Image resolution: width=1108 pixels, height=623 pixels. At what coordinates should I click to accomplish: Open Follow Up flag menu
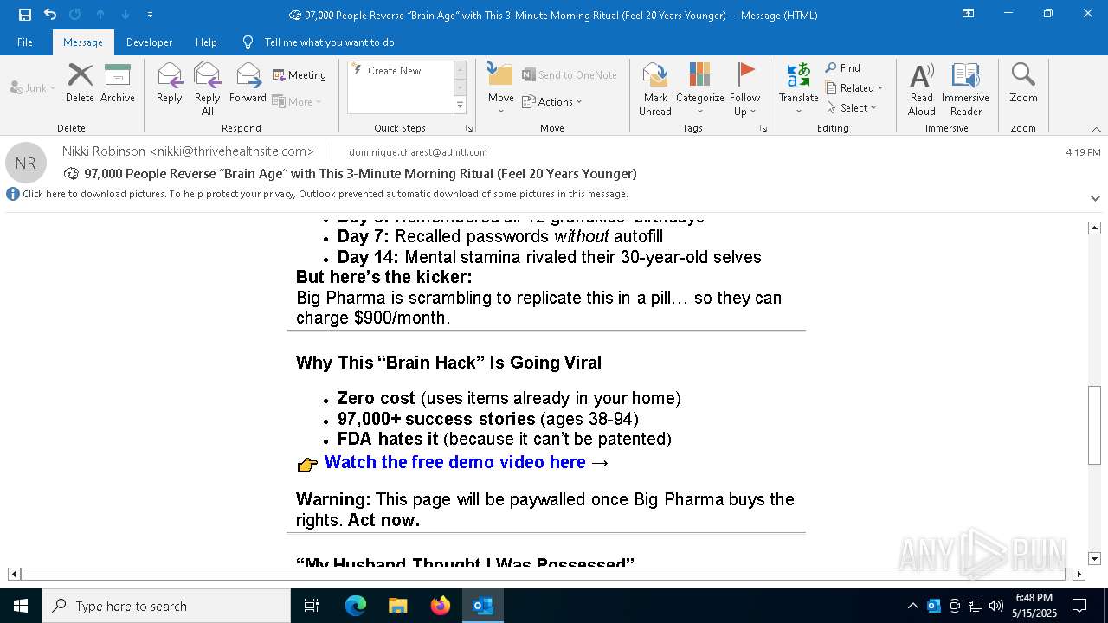coord(744,88)
